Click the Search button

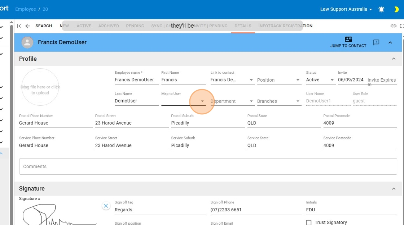[44, 26]
